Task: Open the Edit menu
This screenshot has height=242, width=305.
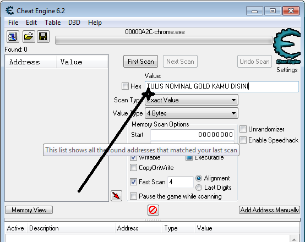Action: 31,23
